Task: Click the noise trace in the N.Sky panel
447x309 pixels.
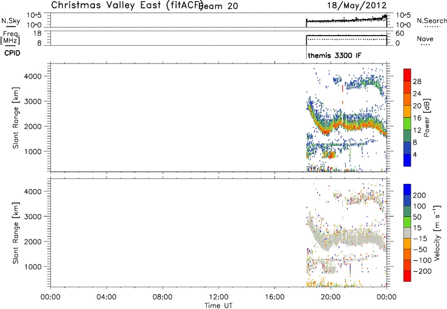Action: pyautogui.click(x=346, y=21)
